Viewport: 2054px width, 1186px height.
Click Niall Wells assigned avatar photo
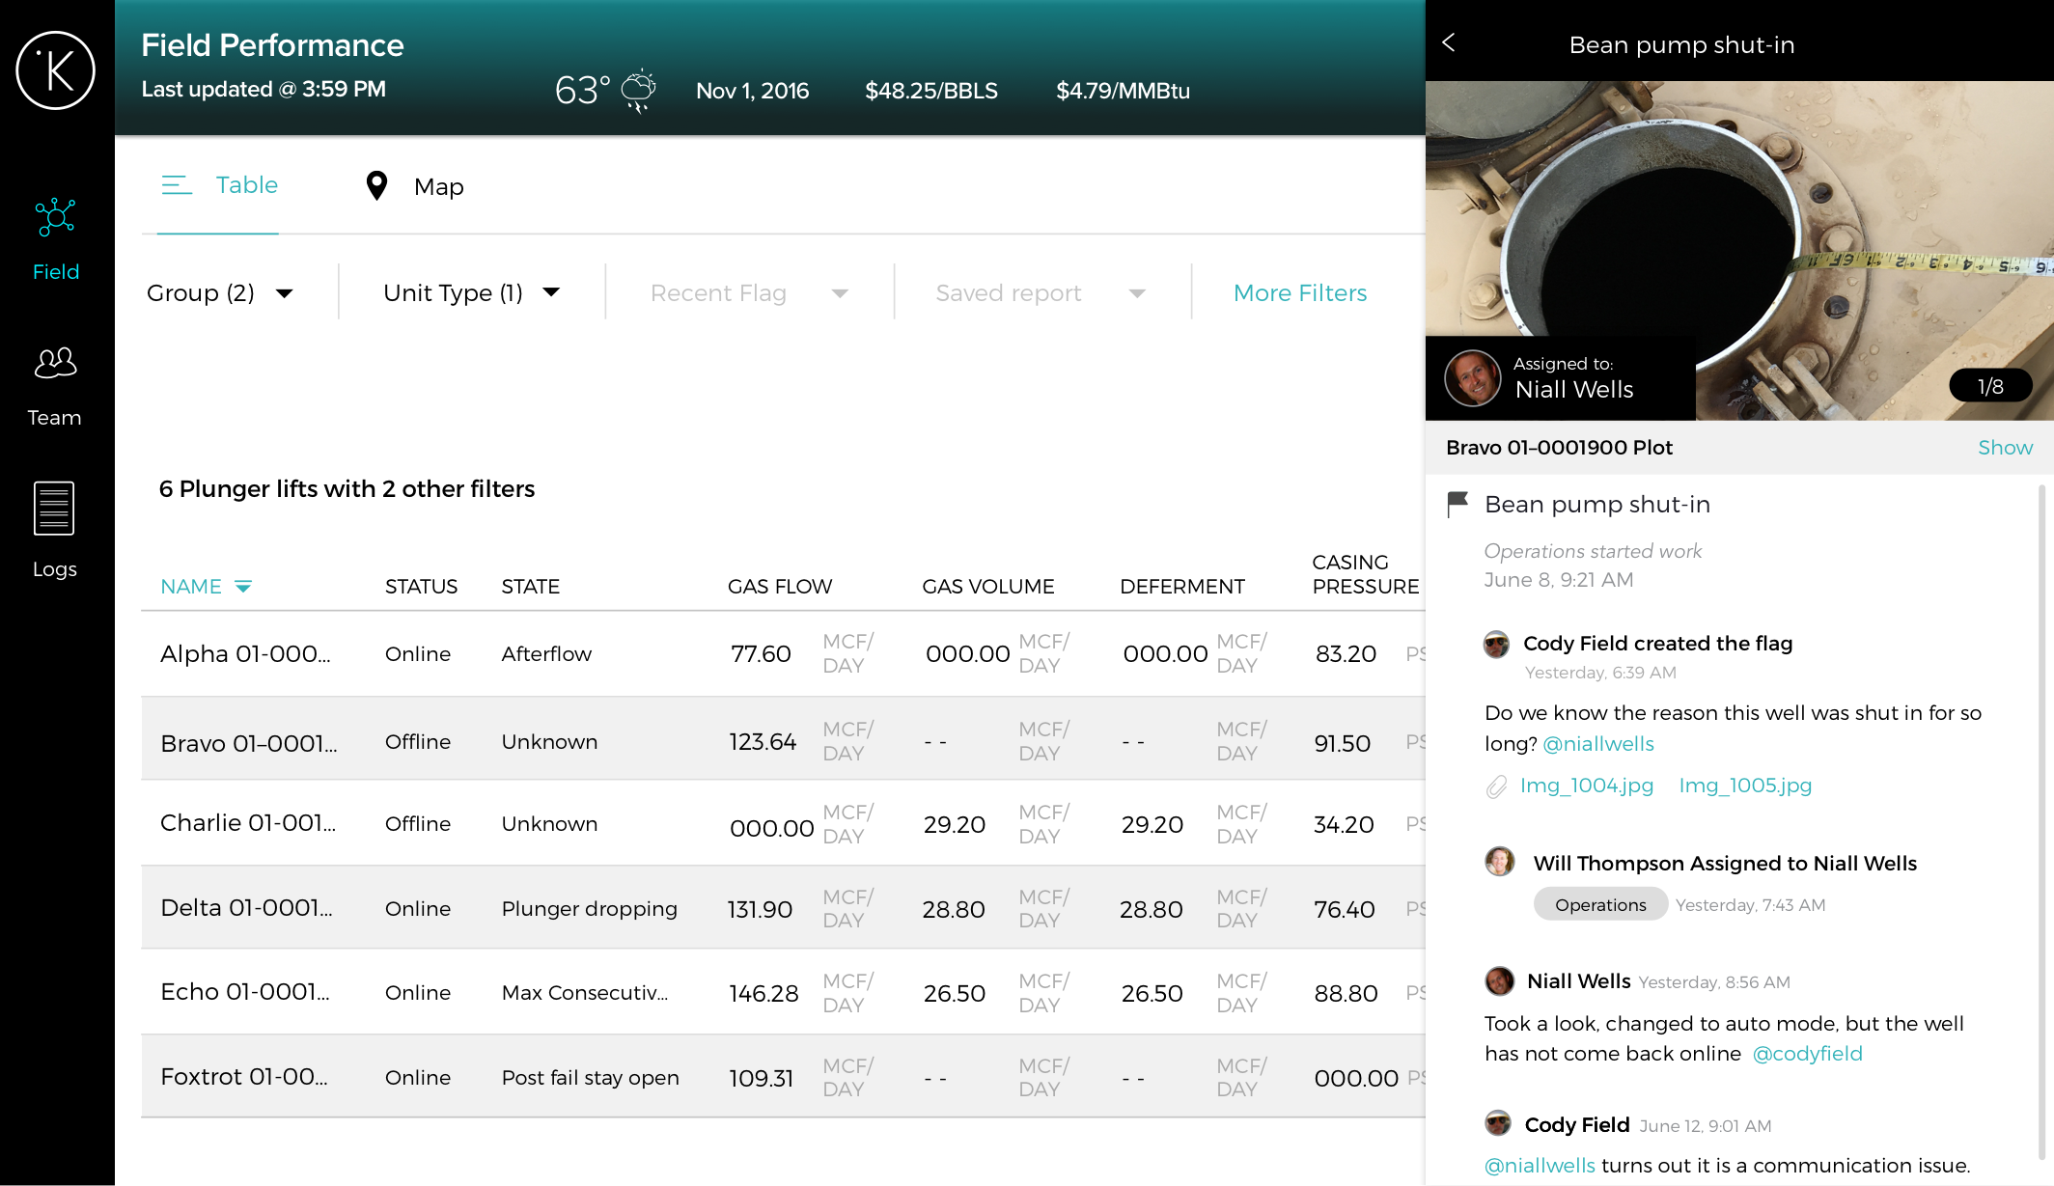(1472, 378)
